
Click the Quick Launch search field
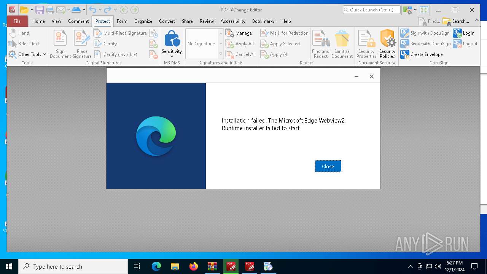click(x=371, y=10)
